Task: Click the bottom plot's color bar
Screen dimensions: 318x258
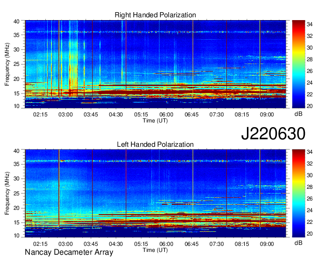Action: pos(298,193)
